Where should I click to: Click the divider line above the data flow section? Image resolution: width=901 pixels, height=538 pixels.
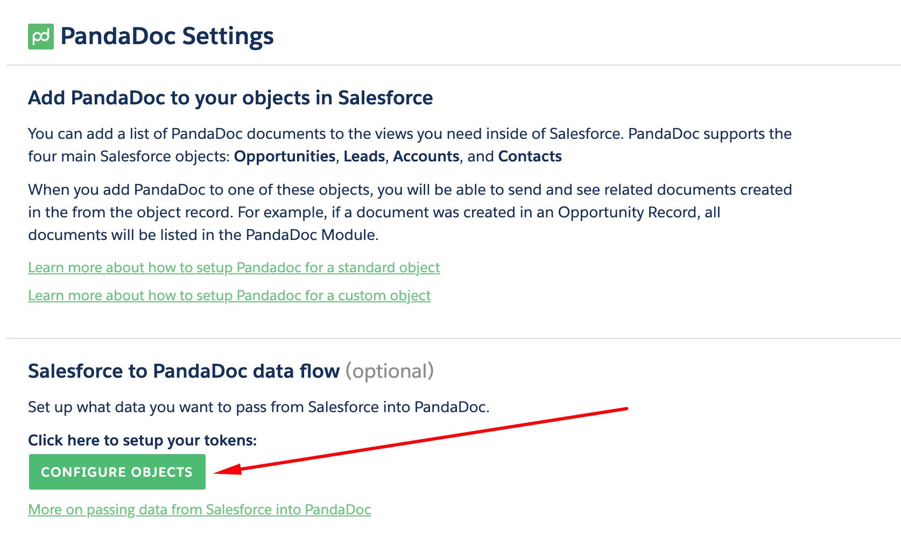(453, 338)
